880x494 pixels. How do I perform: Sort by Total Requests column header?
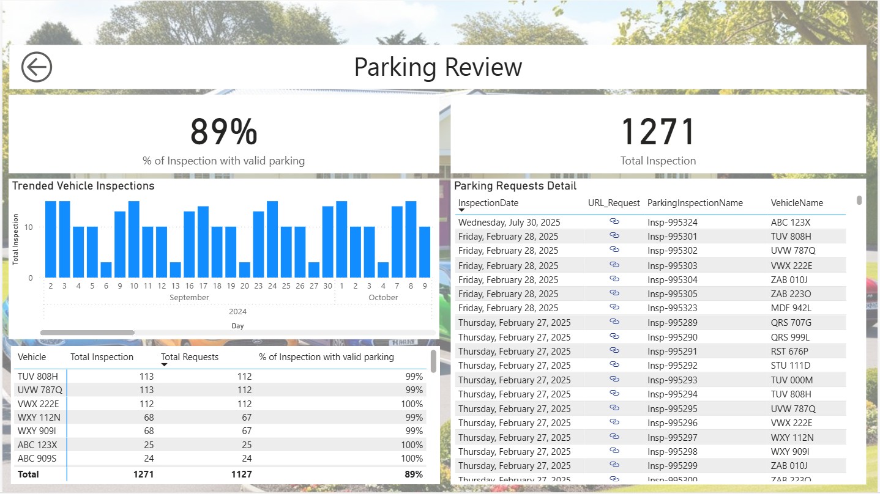(x=189, y=357)
